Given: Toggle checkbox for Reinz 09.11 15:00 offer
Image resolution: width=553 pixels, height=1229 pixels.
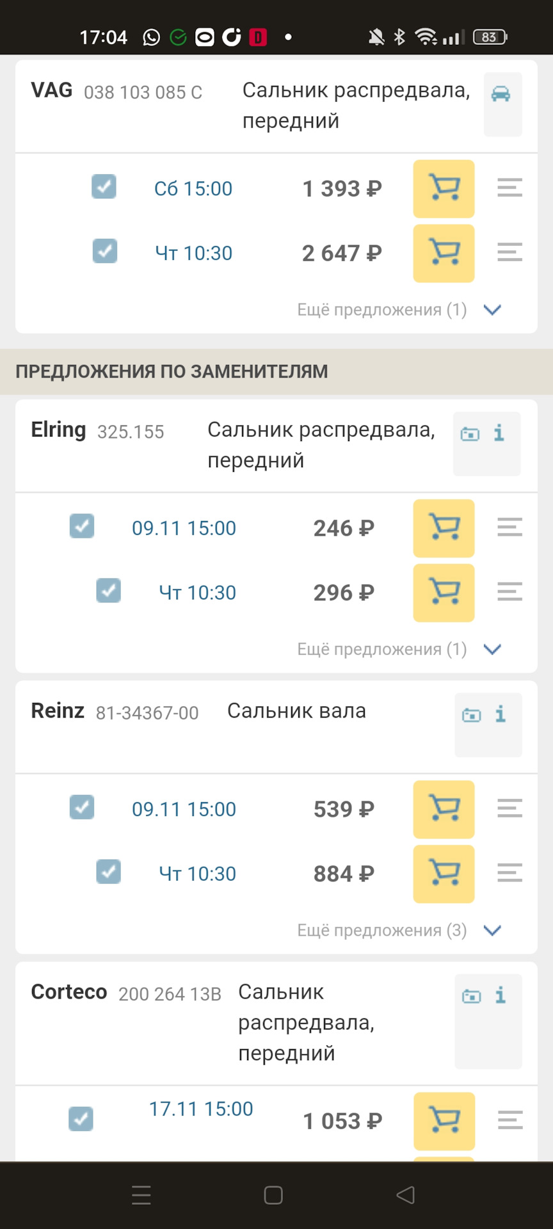Looking at the screenshot, I should tap(82, 807).
